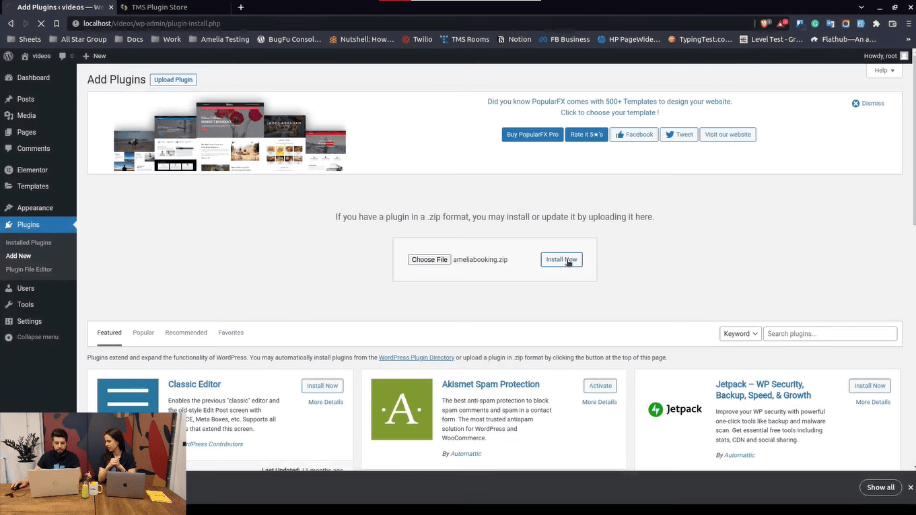Open the WordPress Plugin Directory link
Screen dimensions: 916x515
(417, 357)
